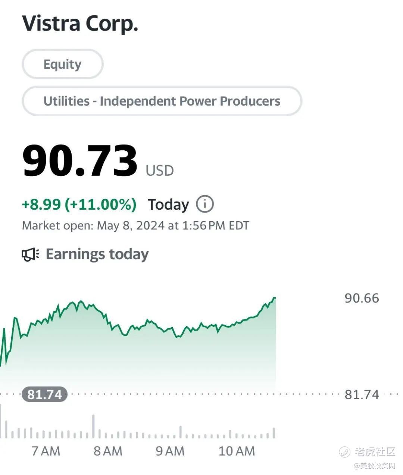Viewport: 403px width, 475px height.
Task: Tap the 81.74 previous close badge
Action: [x=44, y=394]
